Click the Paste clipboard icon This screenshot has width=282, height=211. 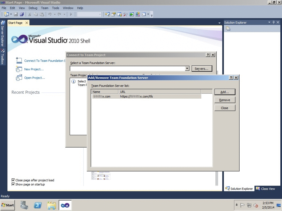[x=42, y=14]
